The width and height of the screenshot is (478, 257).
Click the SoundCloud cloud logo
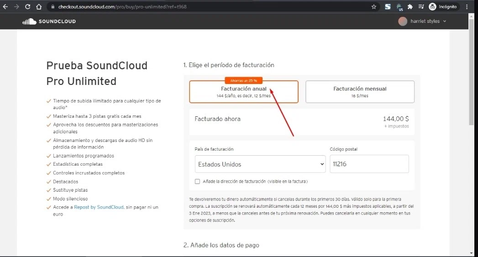coord(29,21)
